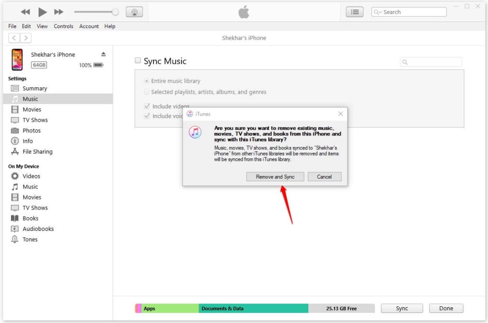Skip ahead with the fast-forward button
The width and height of the screenshot is (488, 323).
[x=59, y=12]
